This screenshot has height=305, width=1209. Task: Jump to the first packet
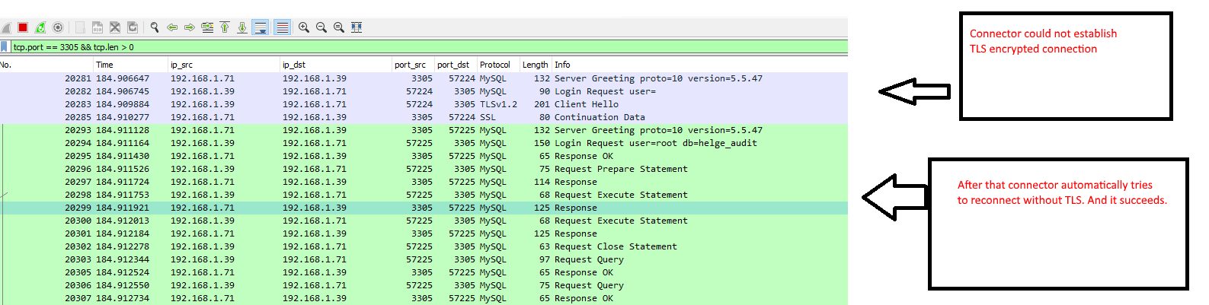pyautogui.click(x=225, y=27)
